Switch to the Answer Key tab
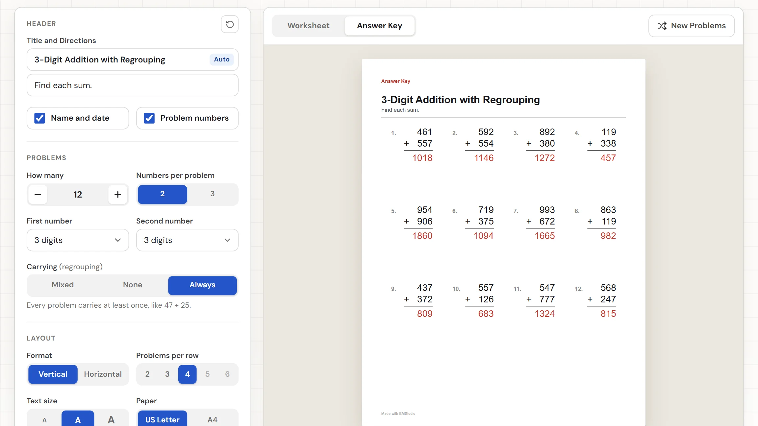Viewport: 758px width, 426px height. 379,26
